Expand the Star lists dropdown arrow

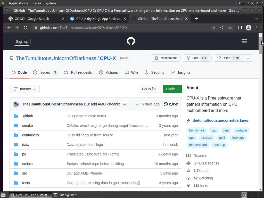point(248,58)
